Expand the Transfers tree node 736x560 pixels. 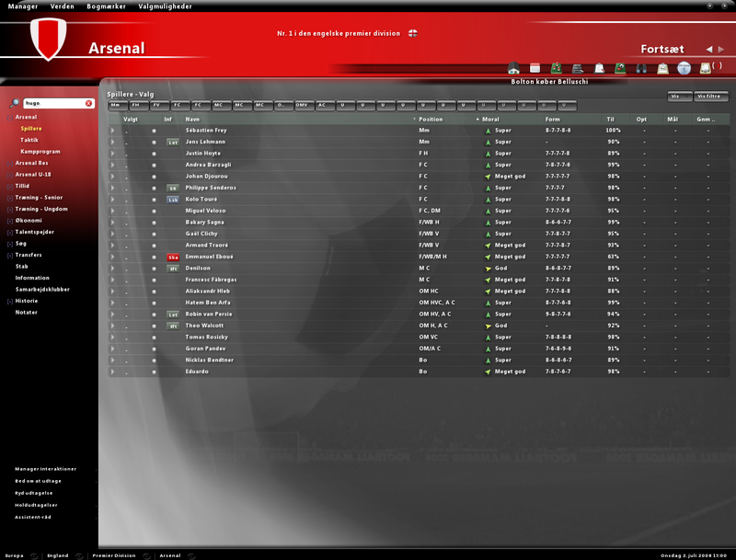[10, 256]
